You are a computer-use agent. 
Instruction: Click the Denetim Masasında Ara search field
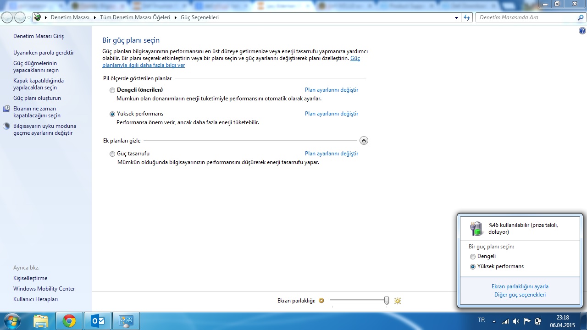tap(526, 17)
